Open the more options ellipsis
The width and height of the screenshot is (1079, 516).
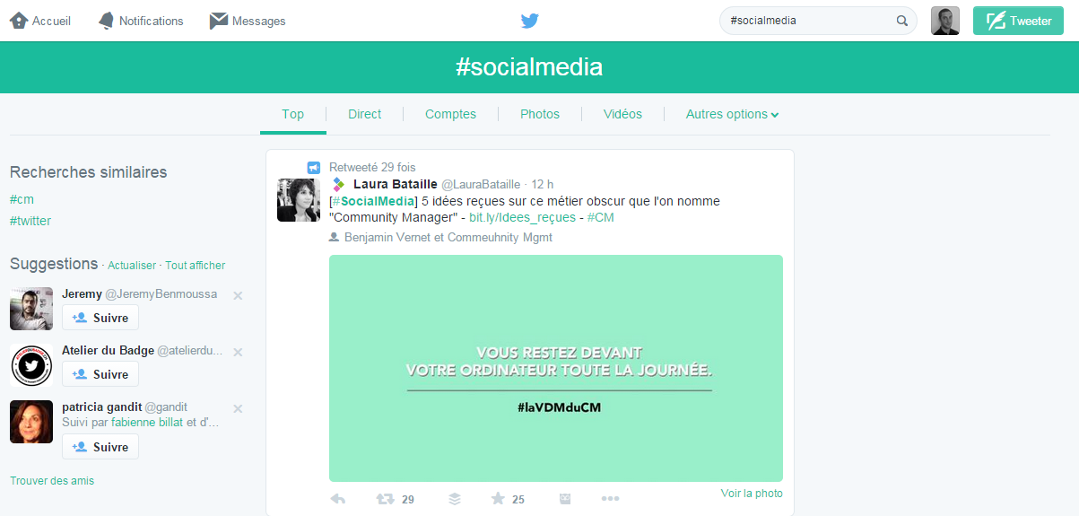[610, 499]
